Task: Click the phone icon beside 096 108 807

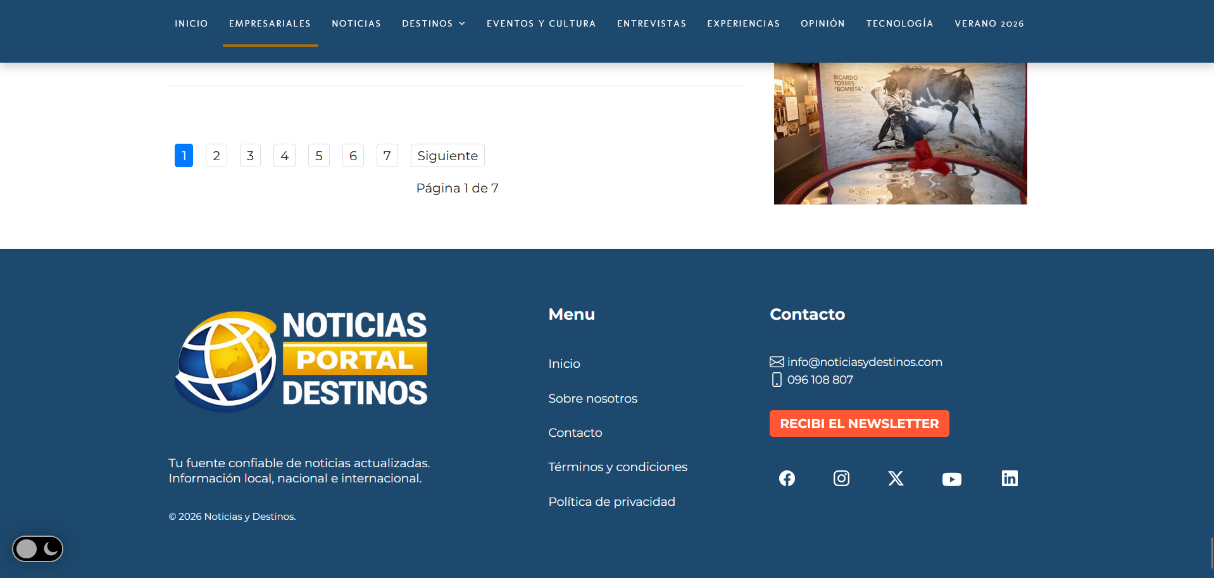Action: point(777,379)
